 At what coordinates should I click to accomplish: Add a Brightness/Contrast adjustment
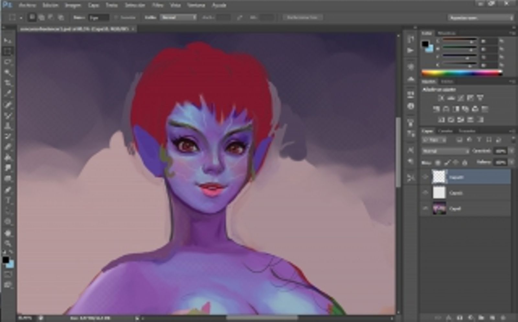[x=441, y=98]
